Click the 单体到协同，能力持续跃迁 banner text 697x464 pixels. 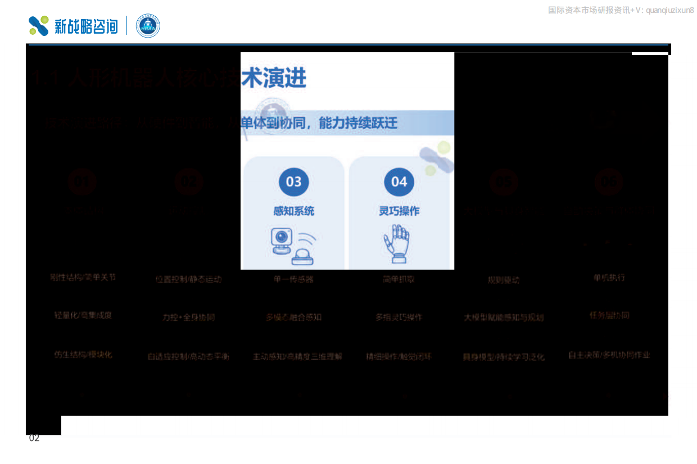tap(319, 123)
